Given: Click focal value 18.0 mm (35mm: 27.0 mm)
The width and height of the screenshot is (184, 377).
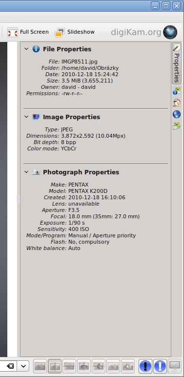Looking at the screenshot, I should 104,217.
